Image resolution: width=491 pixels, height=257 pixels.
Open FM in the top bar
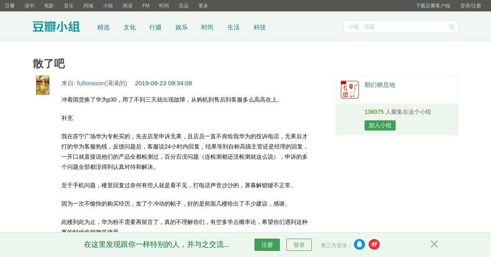(x=146, y=6)
